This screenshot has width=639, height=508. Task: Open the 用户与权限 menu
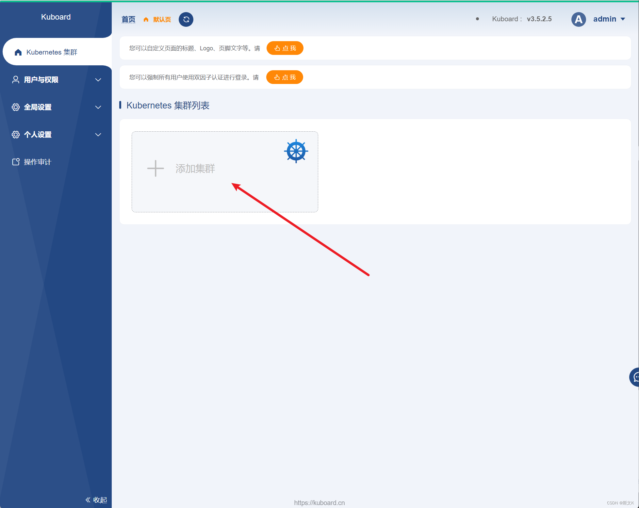tap(56, 80)
